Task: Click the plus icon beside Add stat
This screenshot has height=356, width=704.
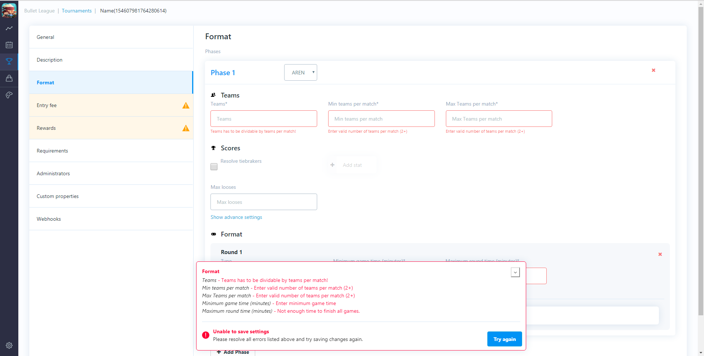Action: click(332, 165)
